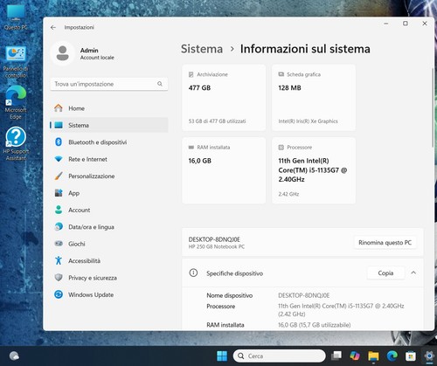The height and width of the screenshot is (366, 437).
Task: Go back with the Impostazioni back arrow
Action: pyautogui.click(x=53, y=27)
